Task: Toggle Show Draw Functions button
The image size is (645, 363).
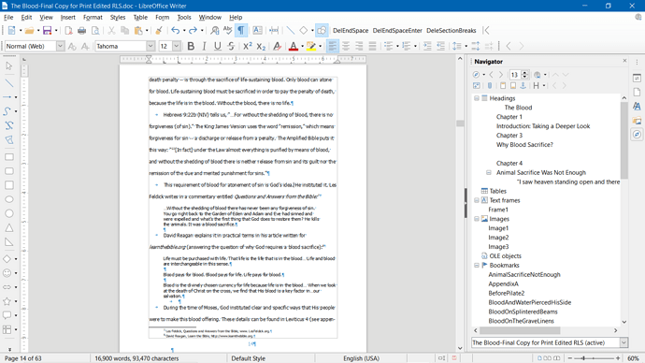Action: 322,31
